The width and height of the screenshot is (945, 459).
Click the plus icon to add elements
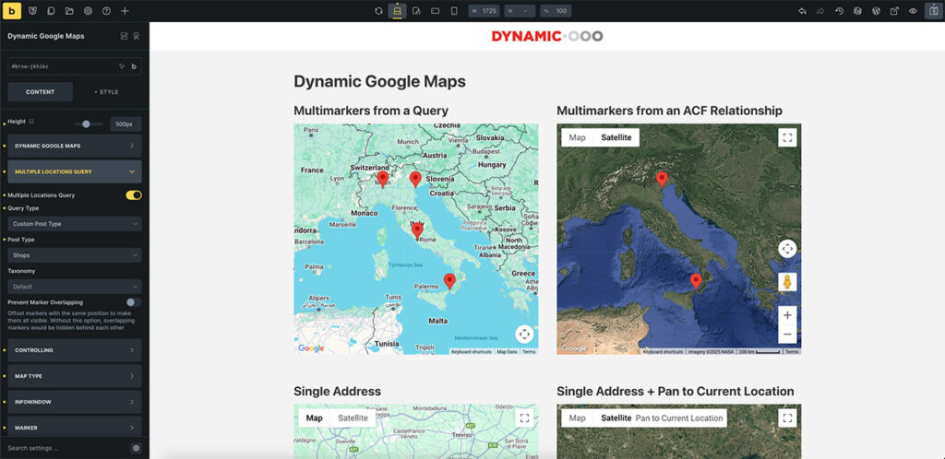pyautogui.click(x=125, y=11)
